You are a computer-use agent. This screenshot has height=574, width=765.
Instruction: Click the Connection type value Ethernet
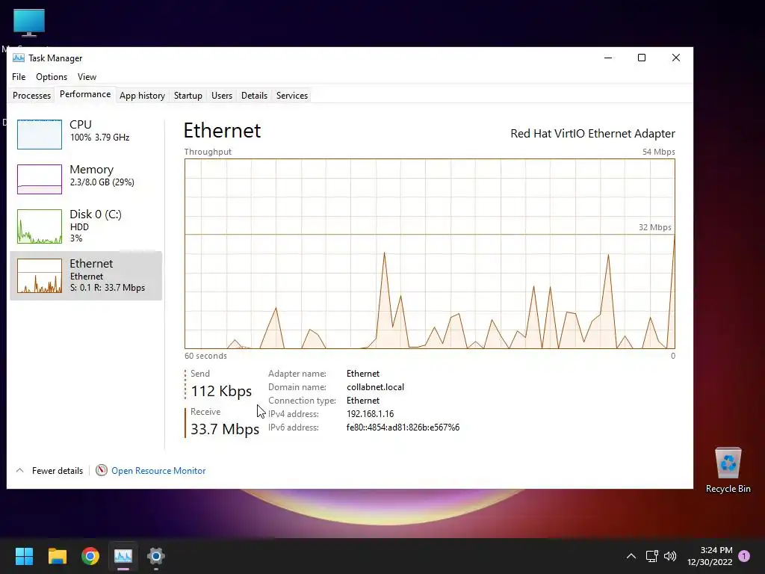coord(363,401)
